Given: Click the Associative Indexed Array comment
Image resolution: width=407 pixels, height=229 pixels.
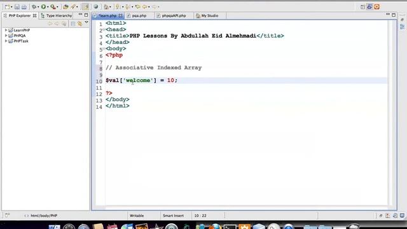Looking at the screenshot, I should coord(154,67).
